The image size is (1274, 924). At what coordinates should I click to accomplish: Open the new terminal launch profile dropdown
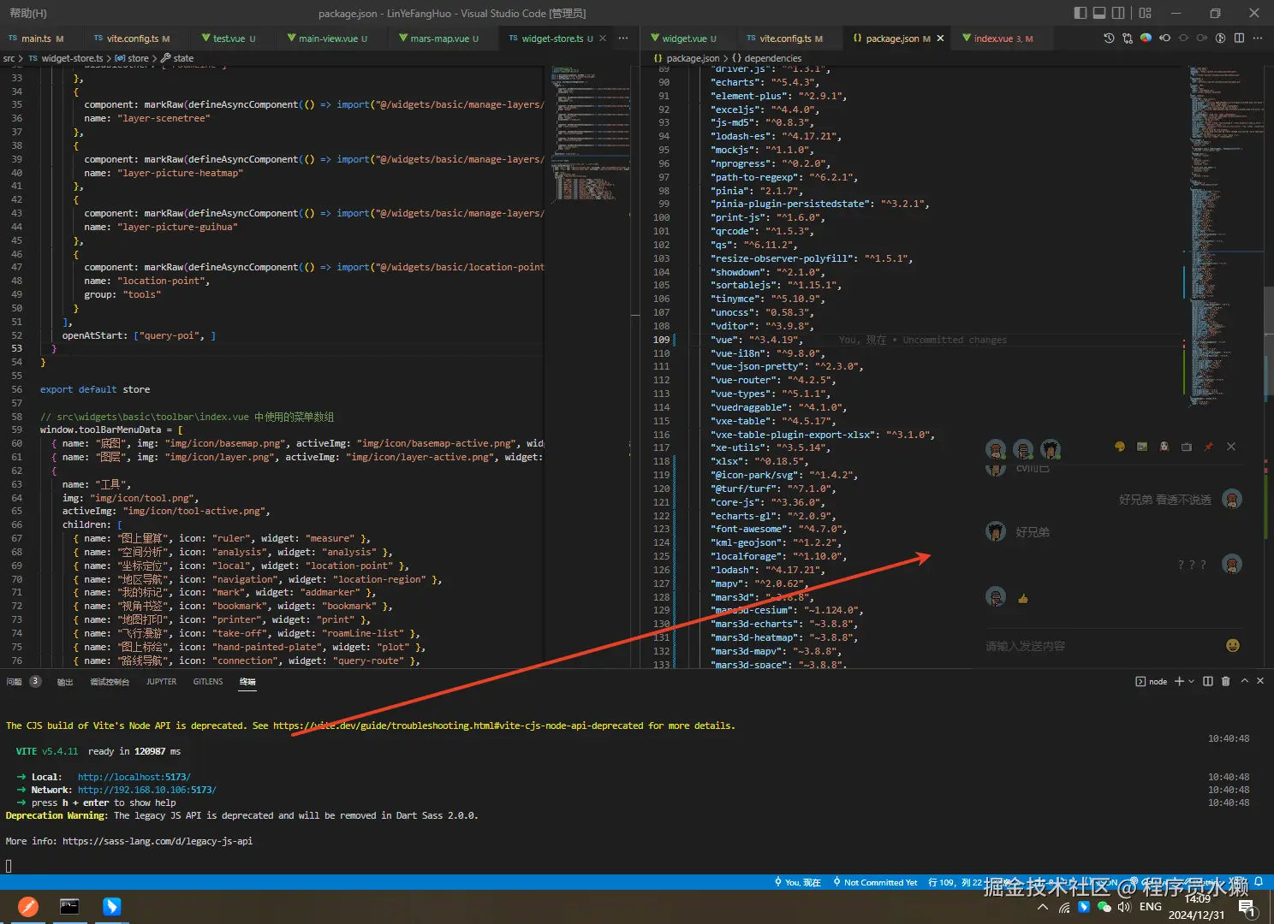(x=1192, y=681)
